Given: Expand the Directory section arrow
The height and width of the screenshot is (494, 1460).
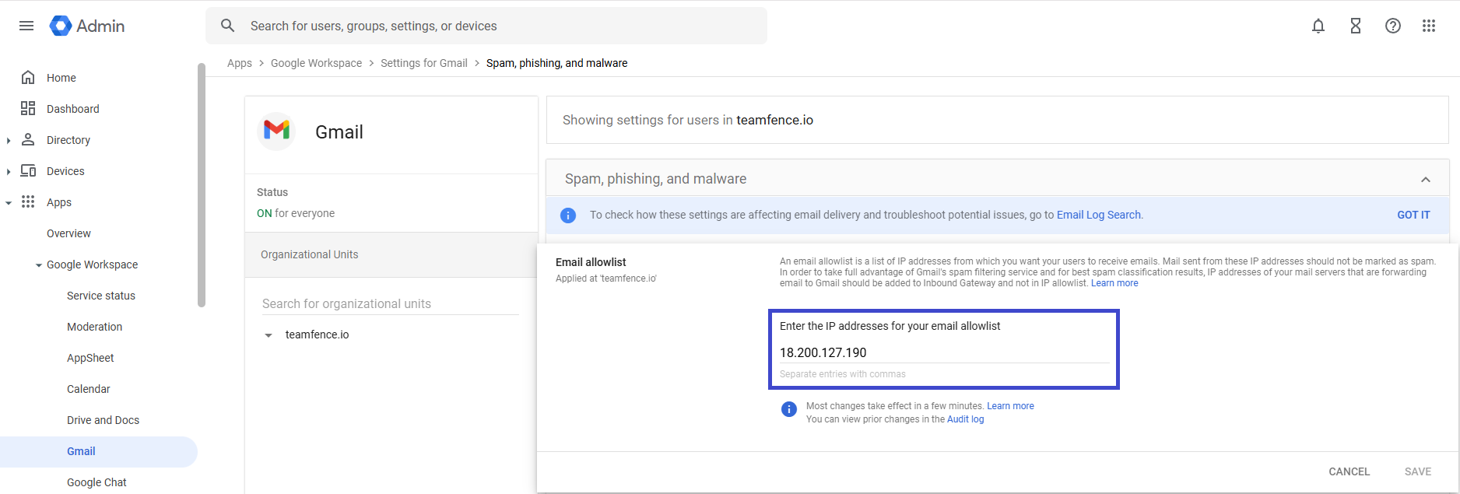Looking at the screenshot, I should pos(9,141).
